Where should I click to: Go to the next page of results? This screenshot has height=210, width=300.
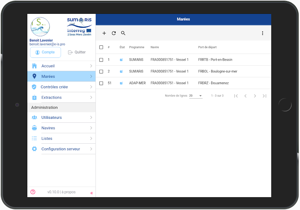coord(255,96)
